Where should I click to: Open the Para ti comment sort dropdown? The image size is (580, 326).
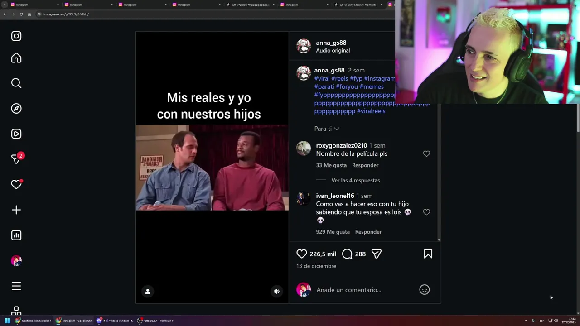(x=327, y=129)
